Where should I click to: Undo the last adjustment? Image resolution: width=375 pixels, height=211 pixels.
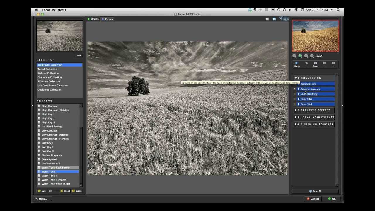coord(297,64)
